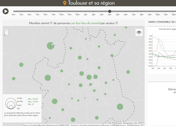Select the large circle in southeast sector
Screen dimensions: 176x126
tap(120, 107)
